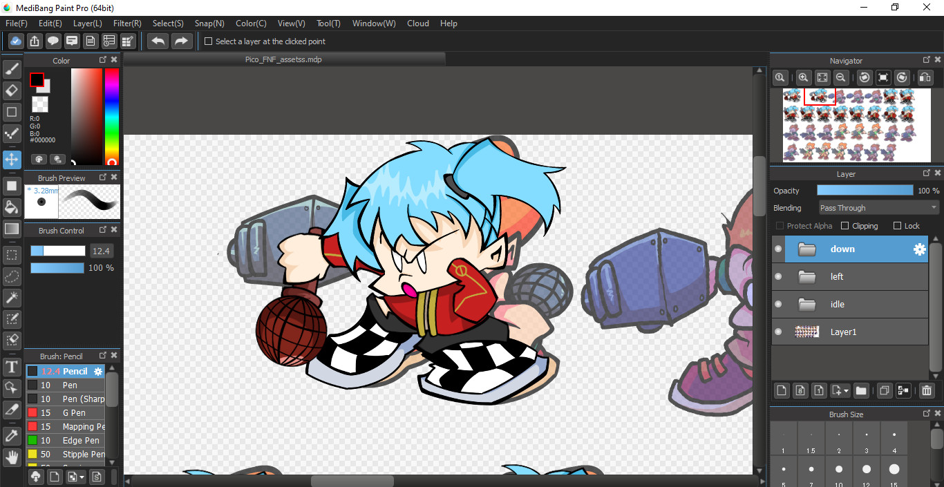Open the Filter(R) menu
944x487 pixels.
127,23
